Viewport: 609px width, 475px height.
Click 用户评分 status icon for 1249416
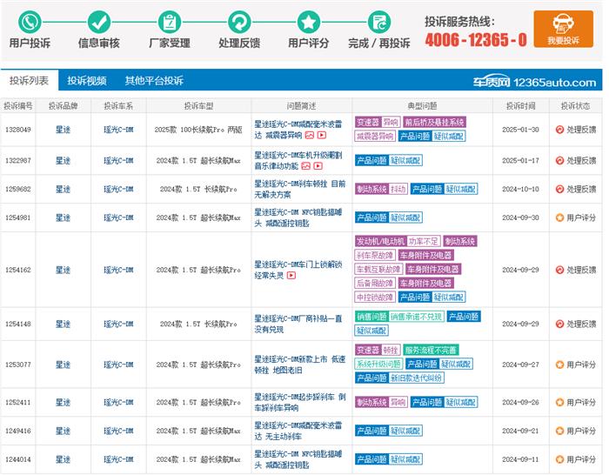click(x=559, y=431)
